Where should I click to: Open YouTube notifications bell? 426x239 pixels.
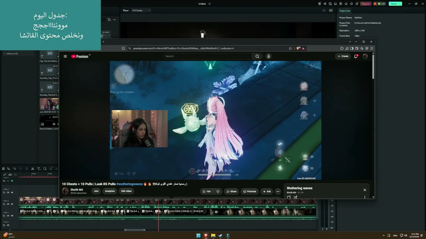coord(356,56)
